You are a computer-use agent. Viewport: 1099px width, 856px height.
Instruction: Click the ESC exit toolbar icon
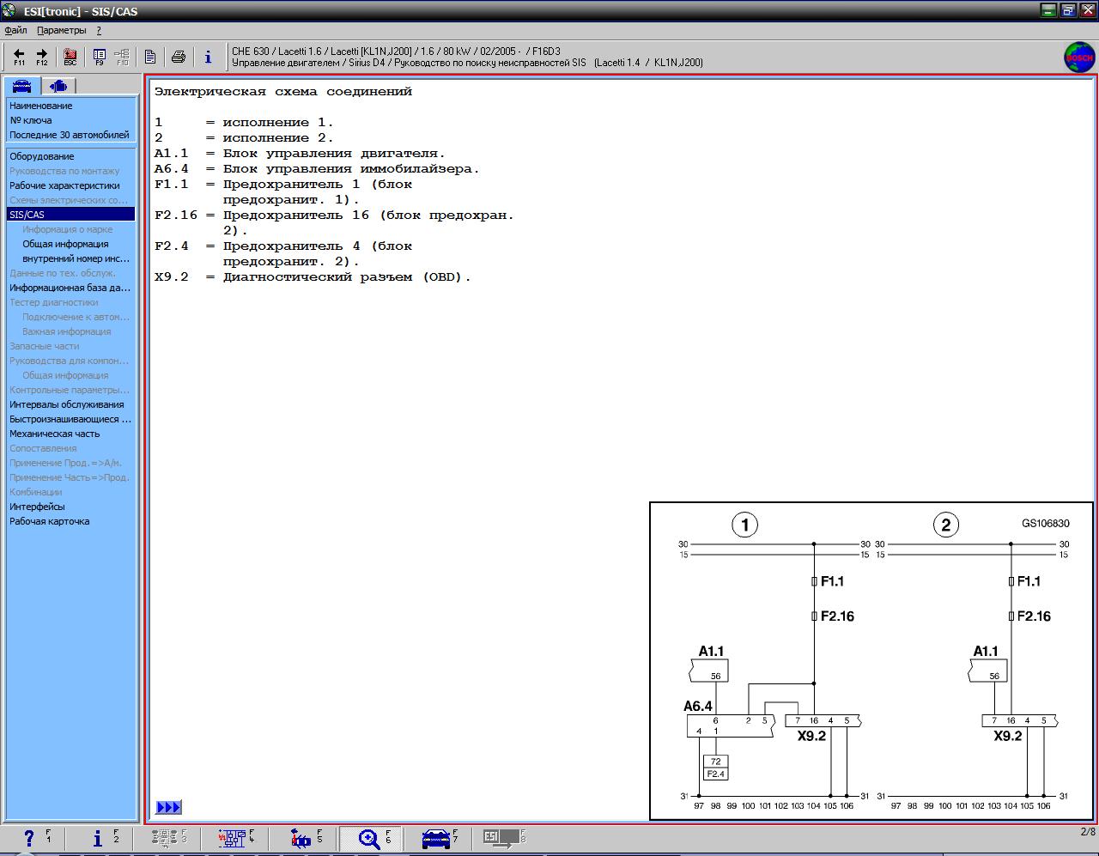pyautogui.click(x=70, y=57)
